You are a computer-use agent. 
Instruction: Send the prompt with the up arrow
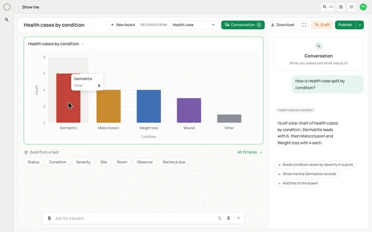pyautogui.click(x=238, y=218)
